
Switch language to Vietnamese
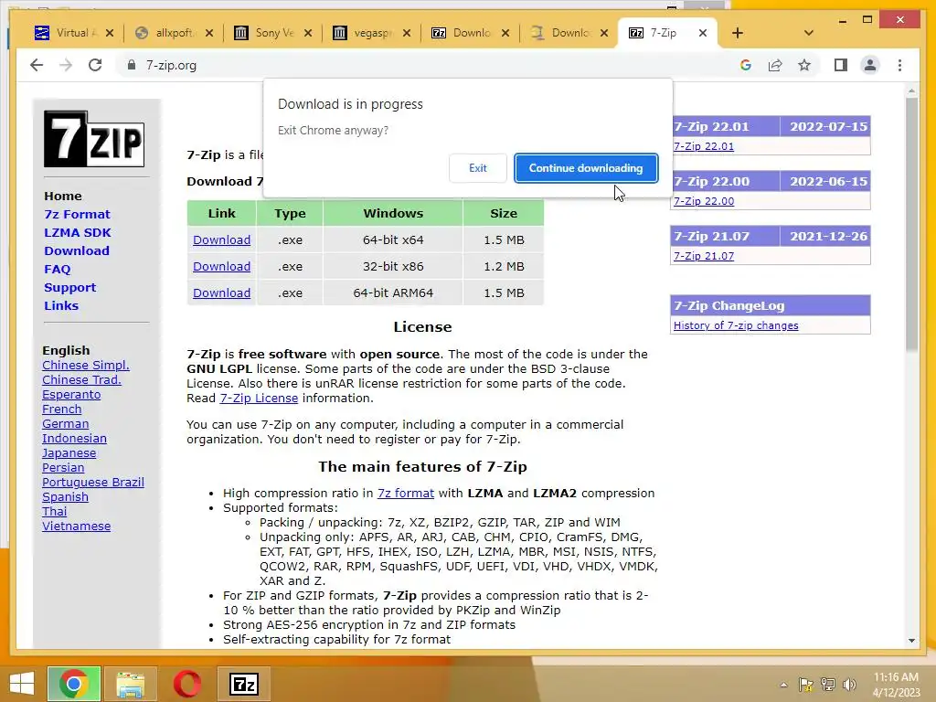pos(77,526)
